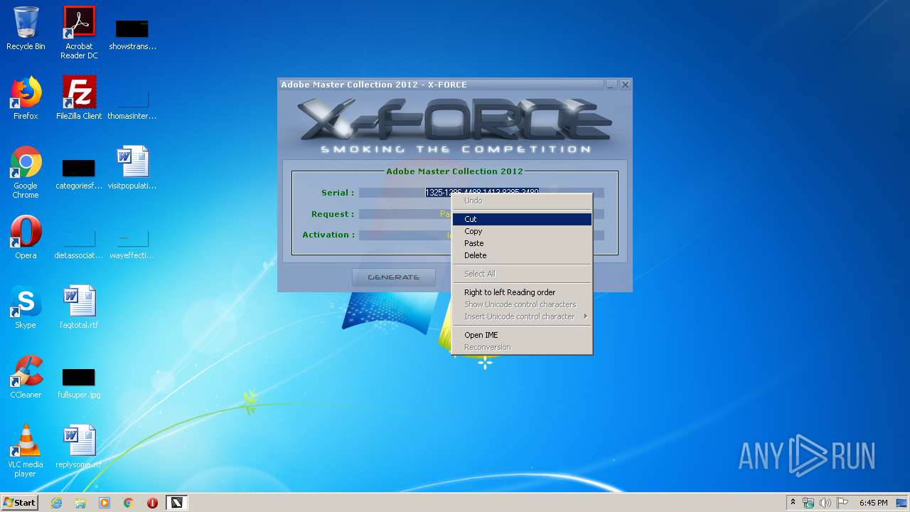Viewport: 910px width, 512px height.
Task: Select the wayeffecti desktop file
Action: [132, 242]
